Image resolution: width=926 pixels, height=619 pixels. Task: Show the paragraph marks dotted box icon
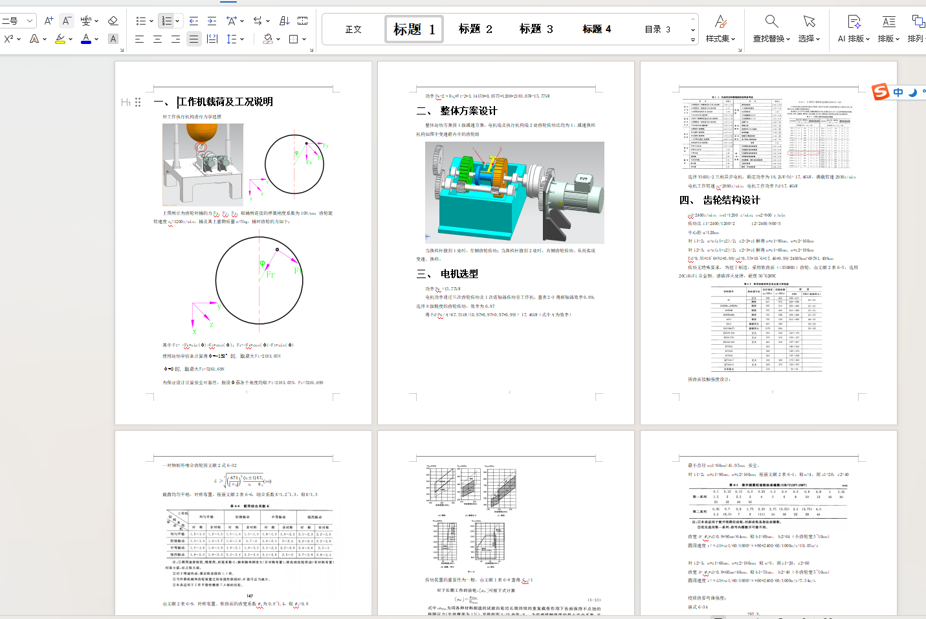tap(302, 21)
